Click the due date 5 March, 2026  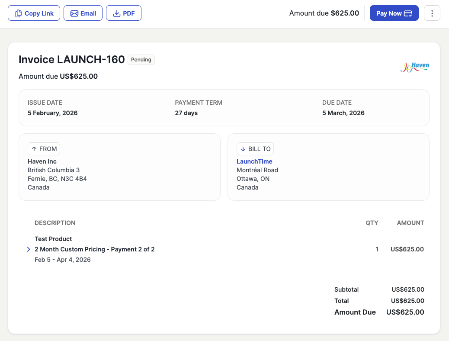[x=343, y=113]
